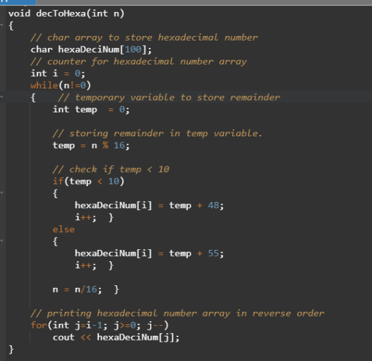Image resolution: width=372 pixels, height=361 pixels.
Task: Click comment 'counter for hexadecimal number array'
Action: pos(139,62)
